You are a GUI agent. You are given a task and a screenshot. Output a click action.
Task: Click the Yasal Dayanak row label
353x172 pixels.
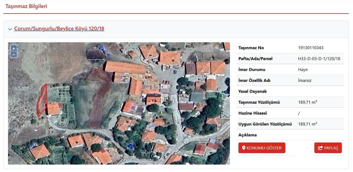[x=252, y=91]
